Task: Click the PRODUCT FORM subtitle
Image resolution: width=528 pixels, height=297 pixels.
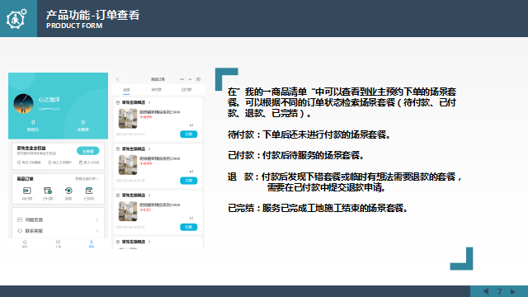Action: [74, 26]
